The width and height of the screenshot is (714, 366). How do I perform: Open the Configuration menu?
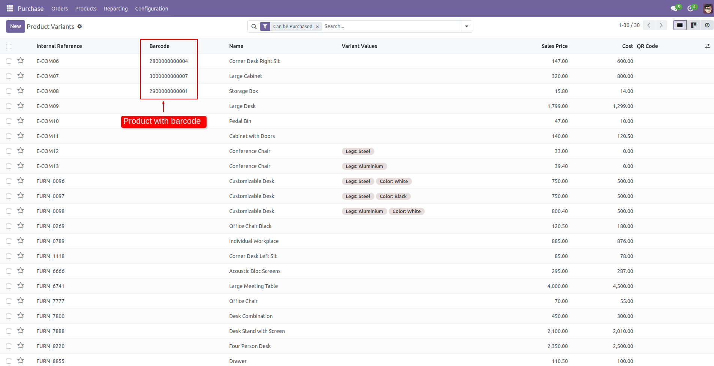(151, 8)
